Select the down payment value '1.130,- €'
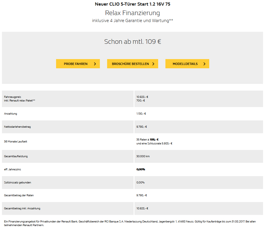Viewport: 265px width, 228px height. pyautogui.click(x=141, y=114)
